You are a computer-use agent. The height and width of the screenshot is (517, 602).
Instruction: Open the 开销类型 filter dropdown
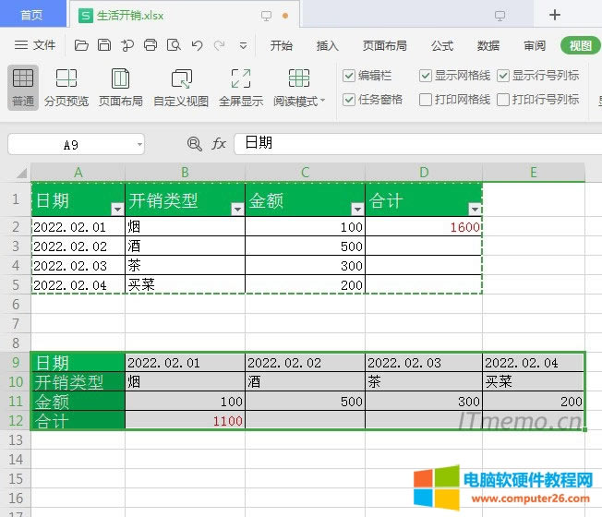click(236, 210)
